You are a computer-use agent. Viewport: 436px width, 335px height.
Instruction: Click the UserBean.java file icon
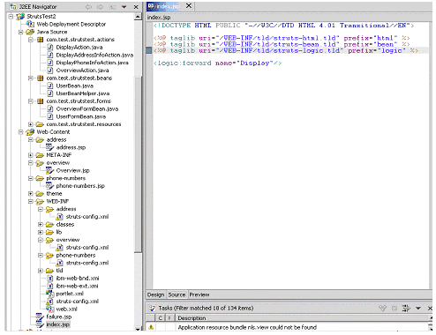coord(50,86)
